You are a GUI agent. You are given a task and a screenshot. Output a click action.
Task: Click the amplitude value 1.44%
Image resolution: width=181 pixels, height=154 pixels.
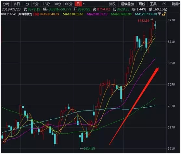[x=141, y=9]
